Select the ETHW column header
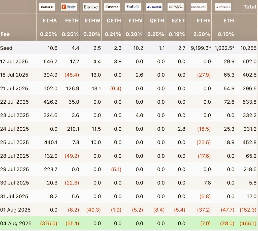The height and width of the screenshot is (231, 258). coord(92,21)
